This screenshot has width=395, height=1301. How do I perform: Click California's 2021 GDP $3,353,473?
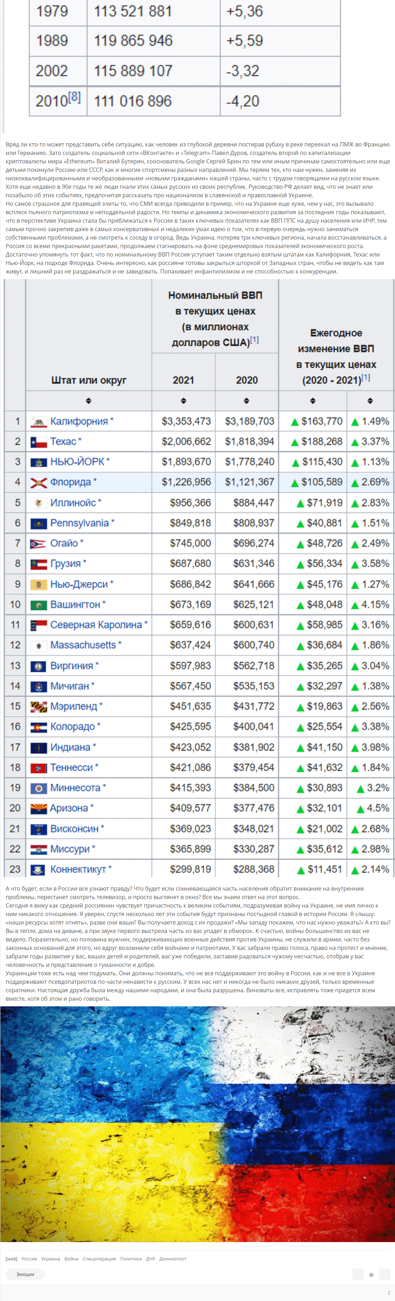coord(186,421)
